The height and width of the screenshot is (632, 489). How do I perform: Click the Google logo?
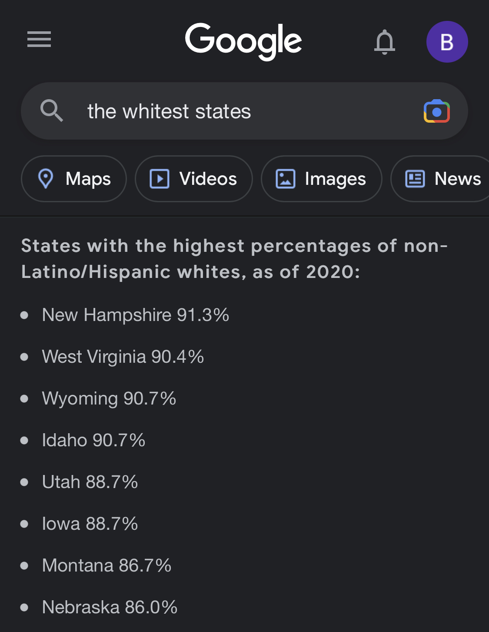click(243, 41)
